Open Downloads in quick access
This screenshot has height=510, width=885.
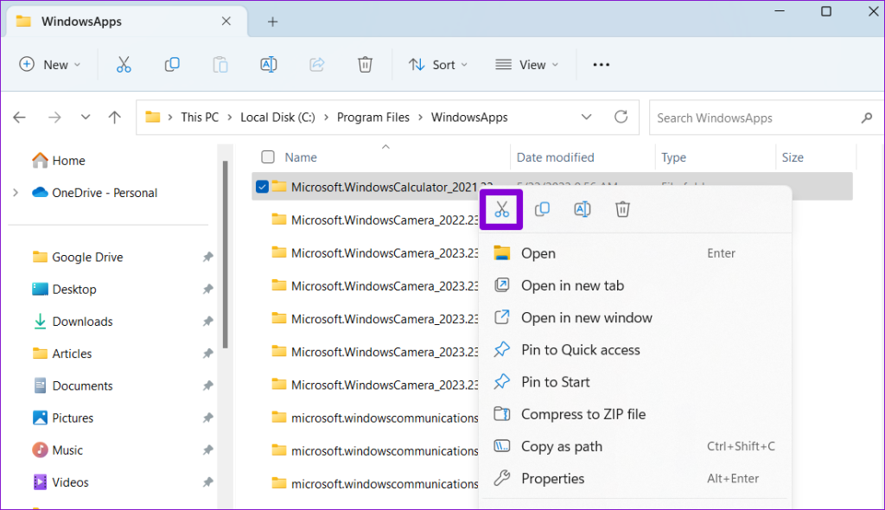[x=73, y=322]
